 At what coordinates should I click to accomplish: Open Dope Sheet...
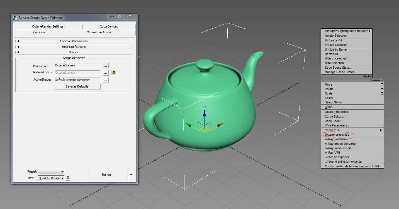[352, 121]
